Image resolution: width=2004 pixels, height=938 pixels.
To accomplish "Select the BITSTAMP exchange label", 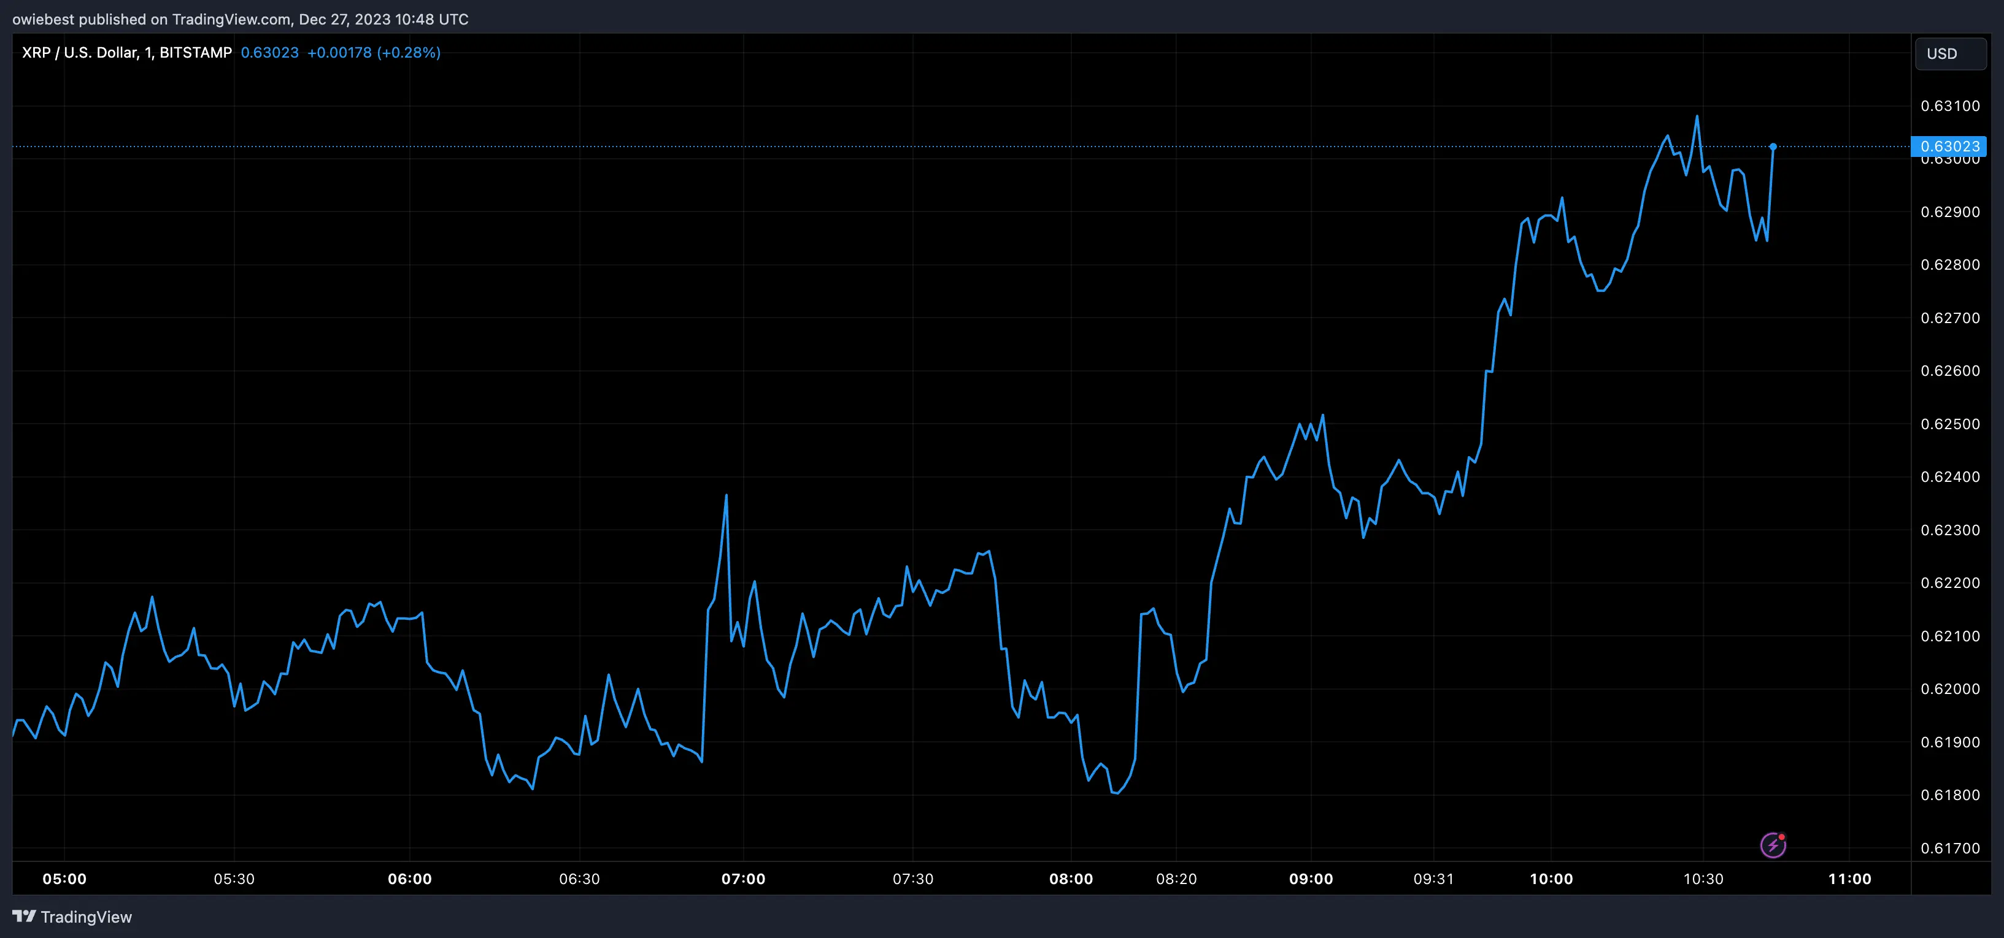I will pyautogui.click(x=196, y=52).
